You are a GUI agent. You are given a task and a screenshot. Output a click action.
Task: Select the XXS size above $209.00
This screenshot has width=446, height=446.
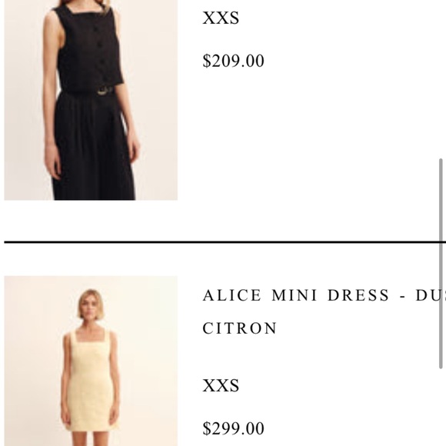221,18
